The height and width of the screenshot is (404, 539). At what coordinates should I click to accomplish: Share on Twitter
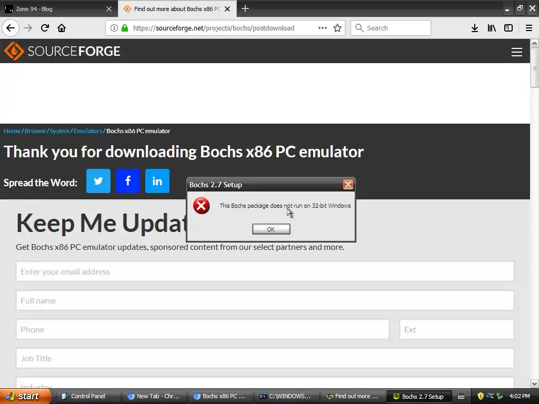pyautogui.click(x=98, y=181)
